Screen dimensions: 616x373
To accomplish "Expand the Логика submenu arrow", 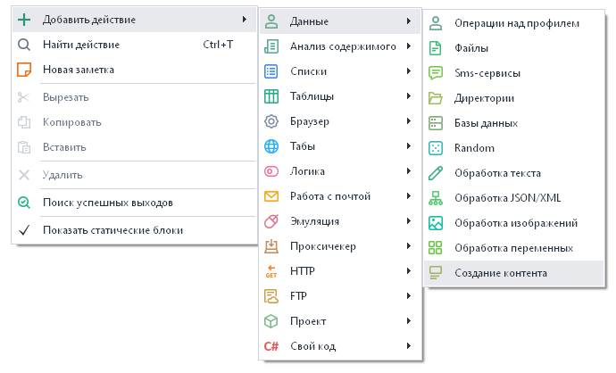I will [x=408, y=171].
